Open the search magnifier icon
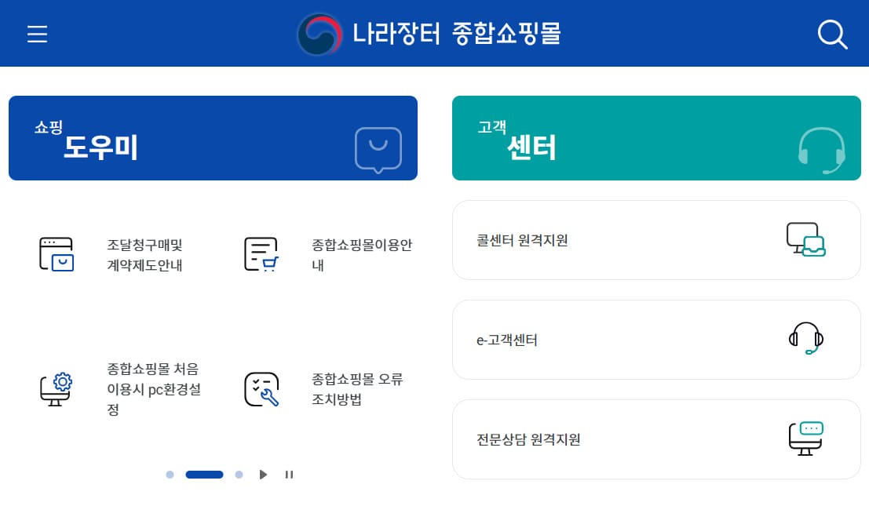This screenshot has width=869, height=506. click(x=832, y=35)
